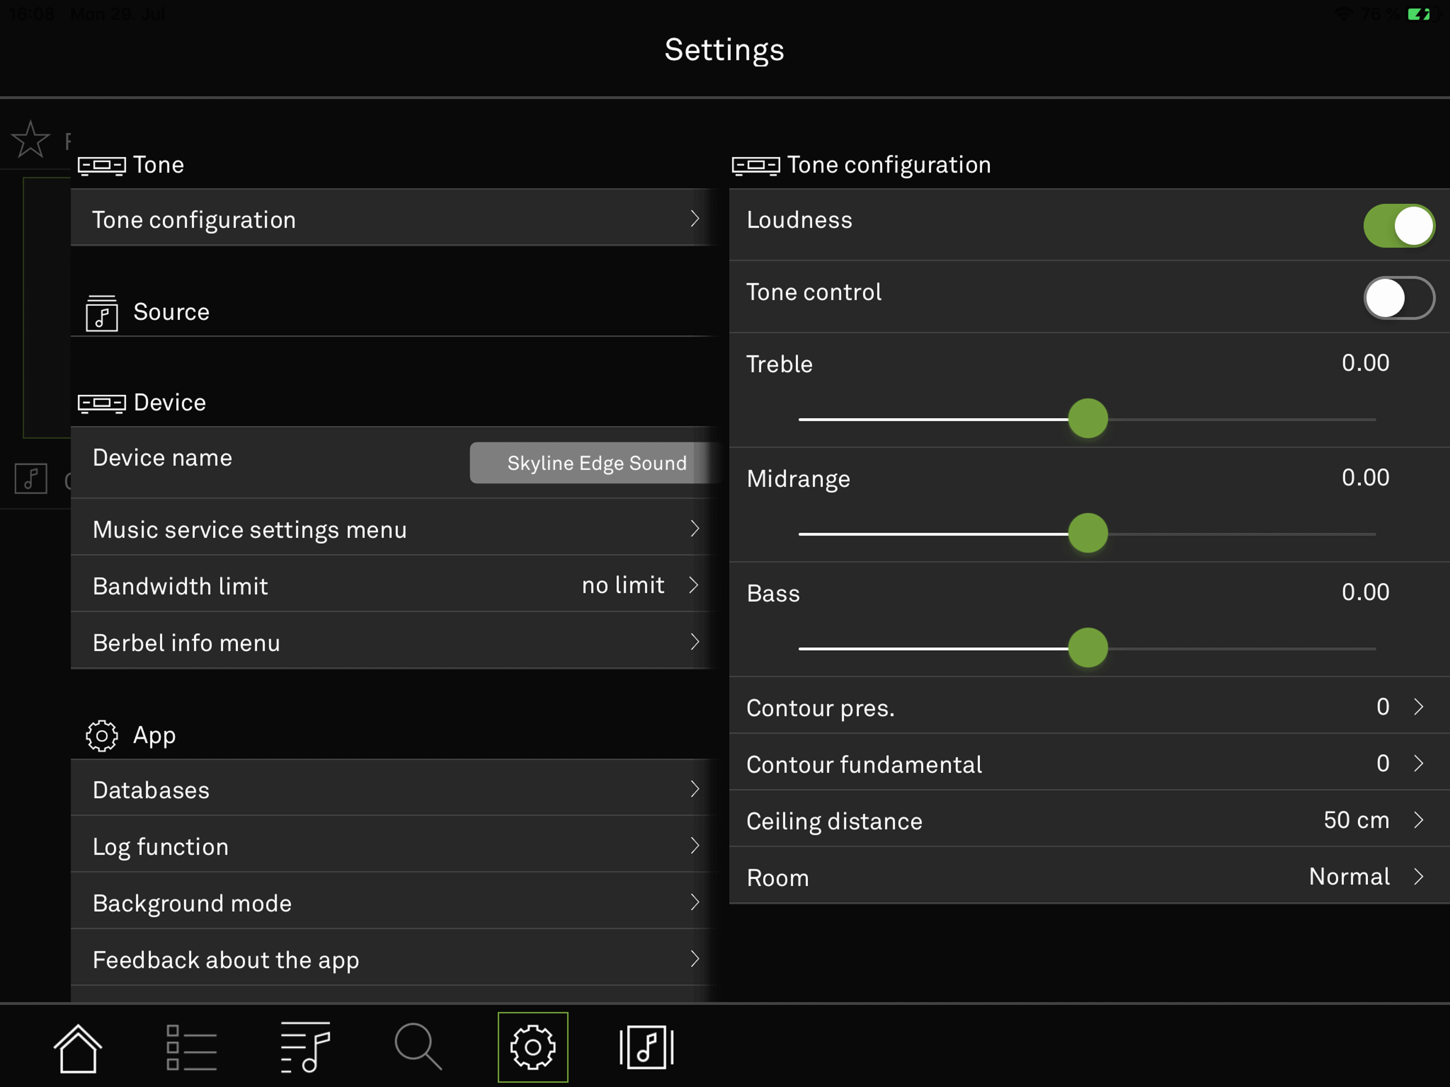Click the device icon next to Tone header
Image resolution: width=1450 pixels, height=1087 pixels.
[101, 165]
